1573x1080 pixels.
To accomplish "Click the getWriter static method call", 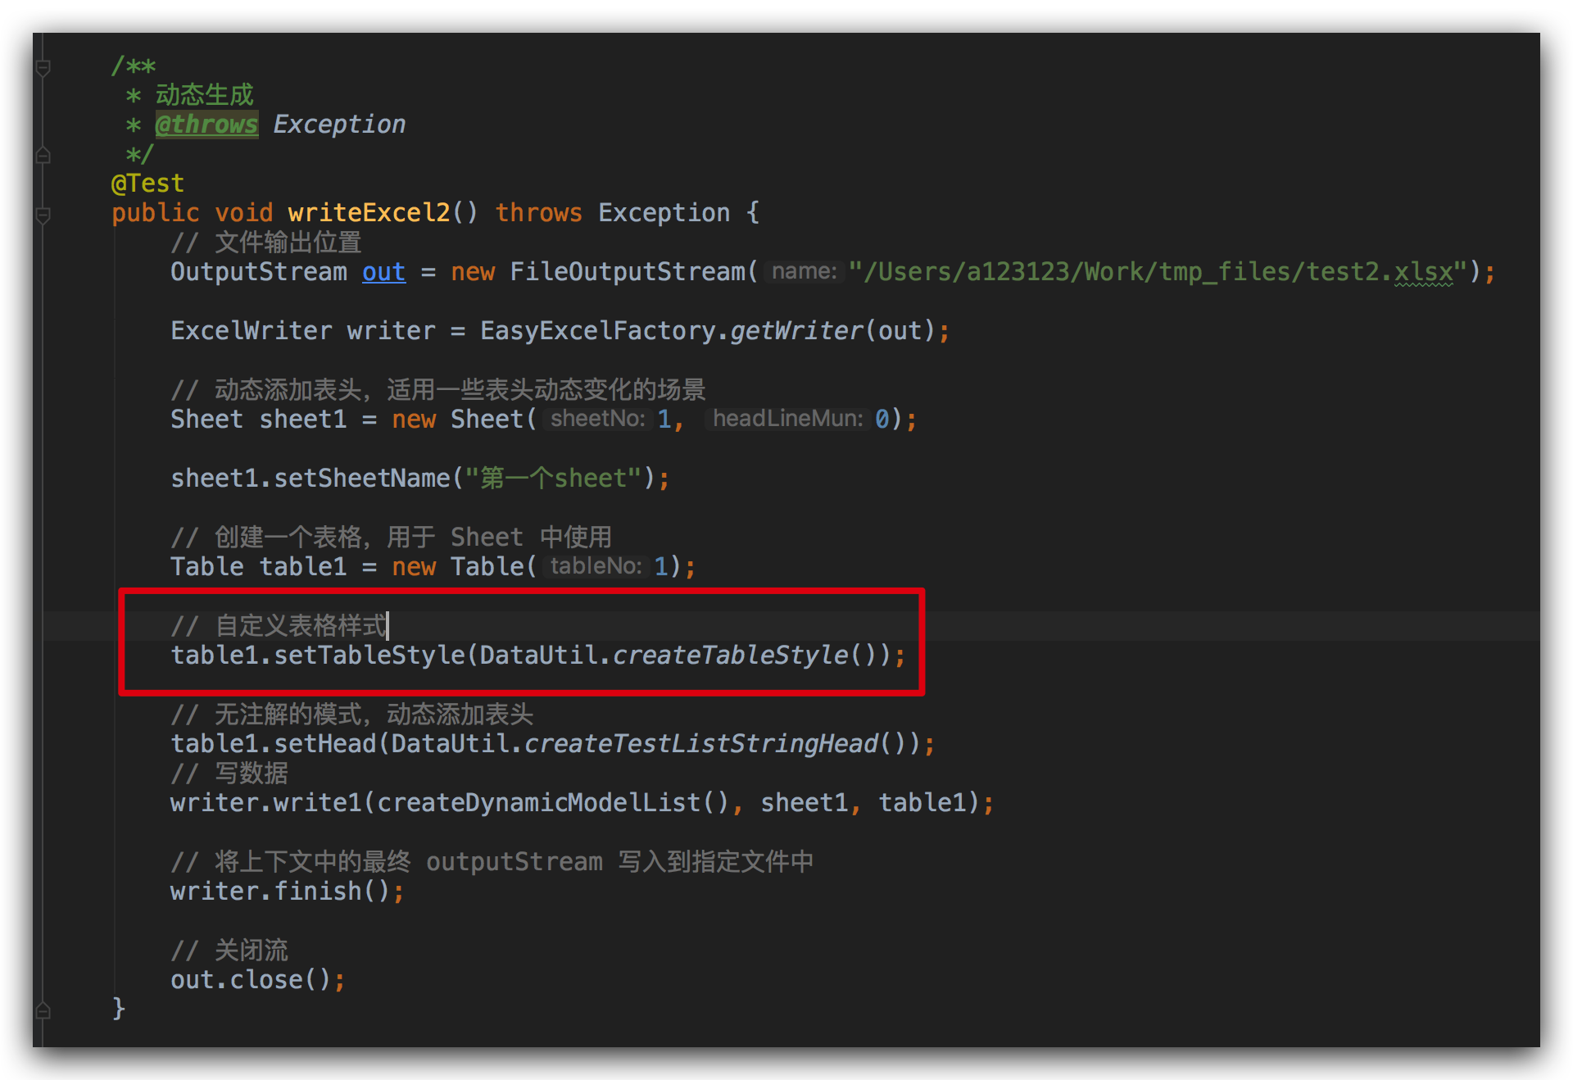I will coord(796,331).
